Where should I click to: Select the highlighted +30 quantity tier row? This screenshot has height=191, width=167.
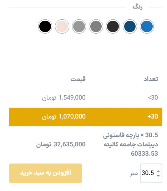pyautogui.click(x=86, y=117)
